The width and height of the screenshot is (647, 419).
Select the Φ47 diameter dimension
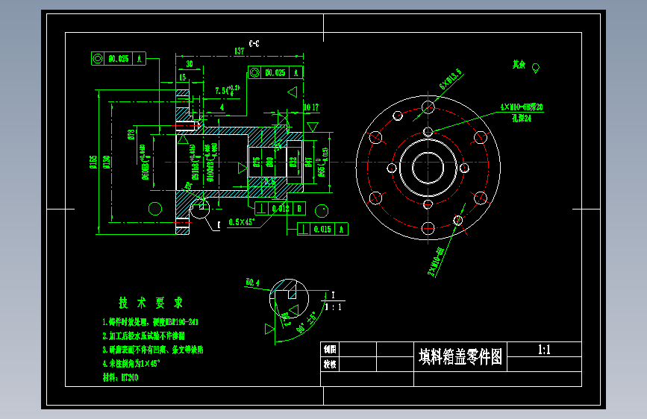click(x=309, y=162)
